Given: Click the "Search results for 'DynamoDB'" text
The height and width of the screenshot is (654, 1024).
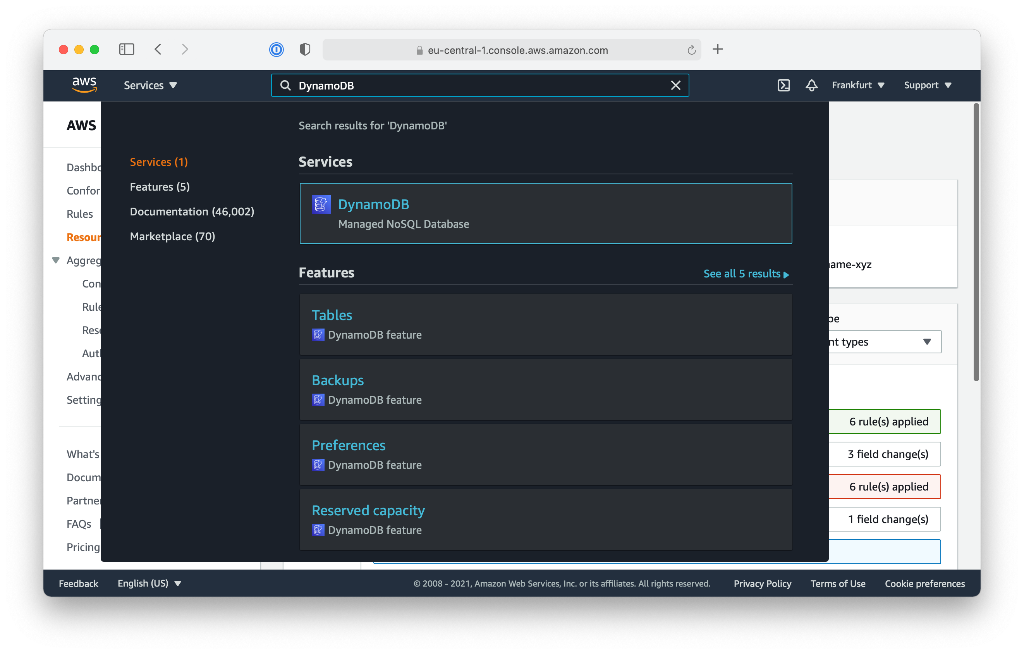Looking at the screenshot, I should pyautogui.click(x=373, y=126).
